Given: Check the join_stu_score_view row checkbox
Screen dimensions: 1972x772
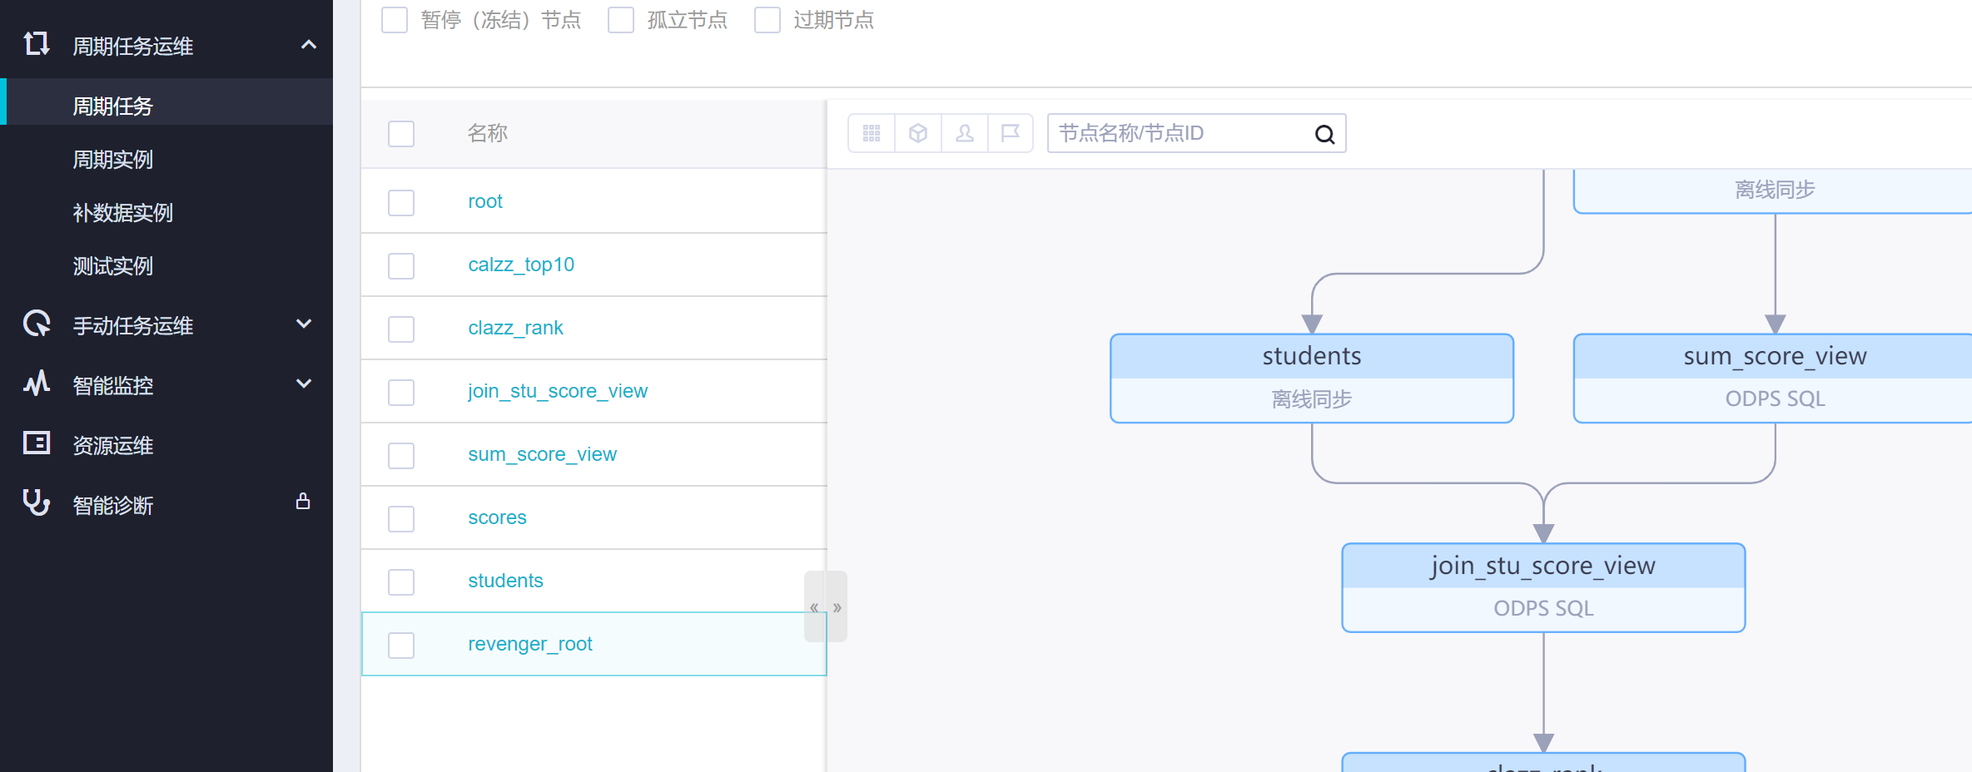Looking at the screenshot, I should click(401, 393).
